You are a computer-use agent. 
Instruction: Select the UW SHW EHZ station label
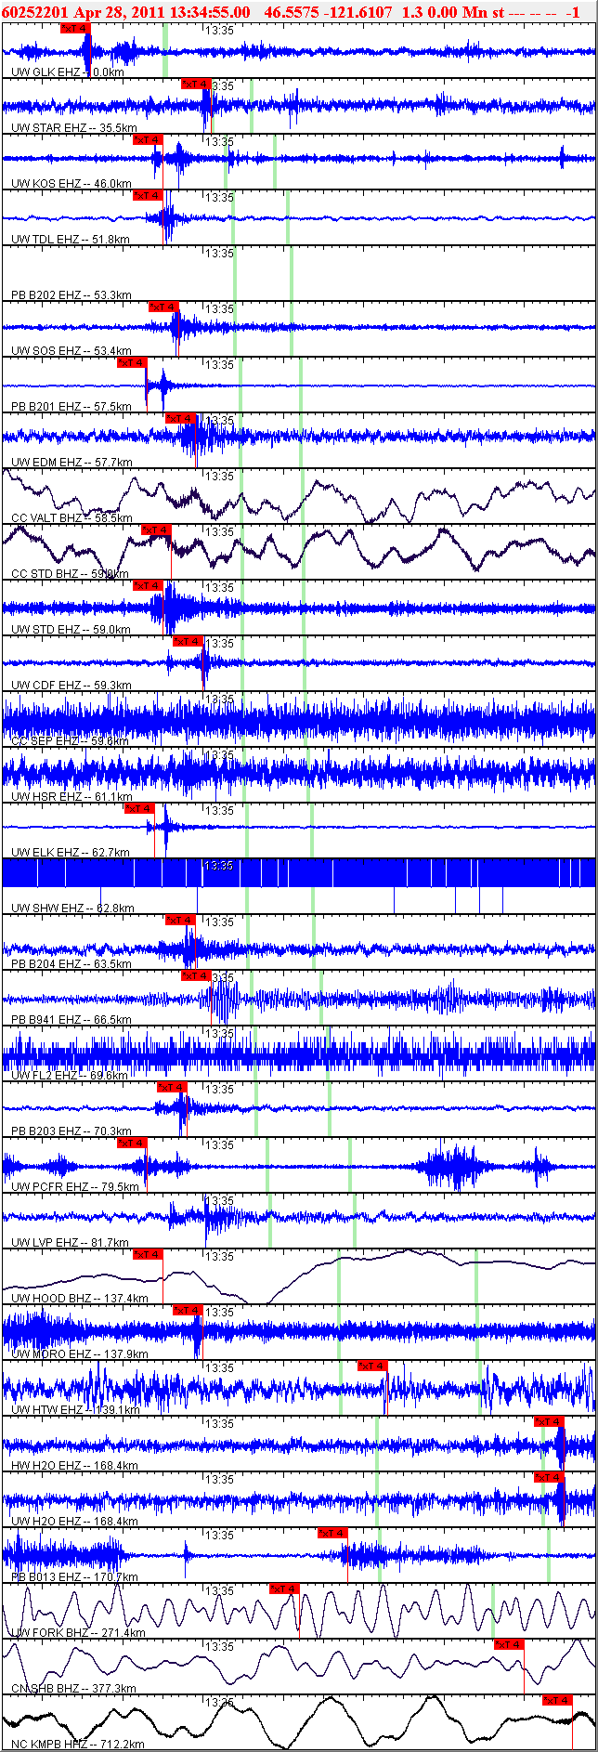click(72, 909)
